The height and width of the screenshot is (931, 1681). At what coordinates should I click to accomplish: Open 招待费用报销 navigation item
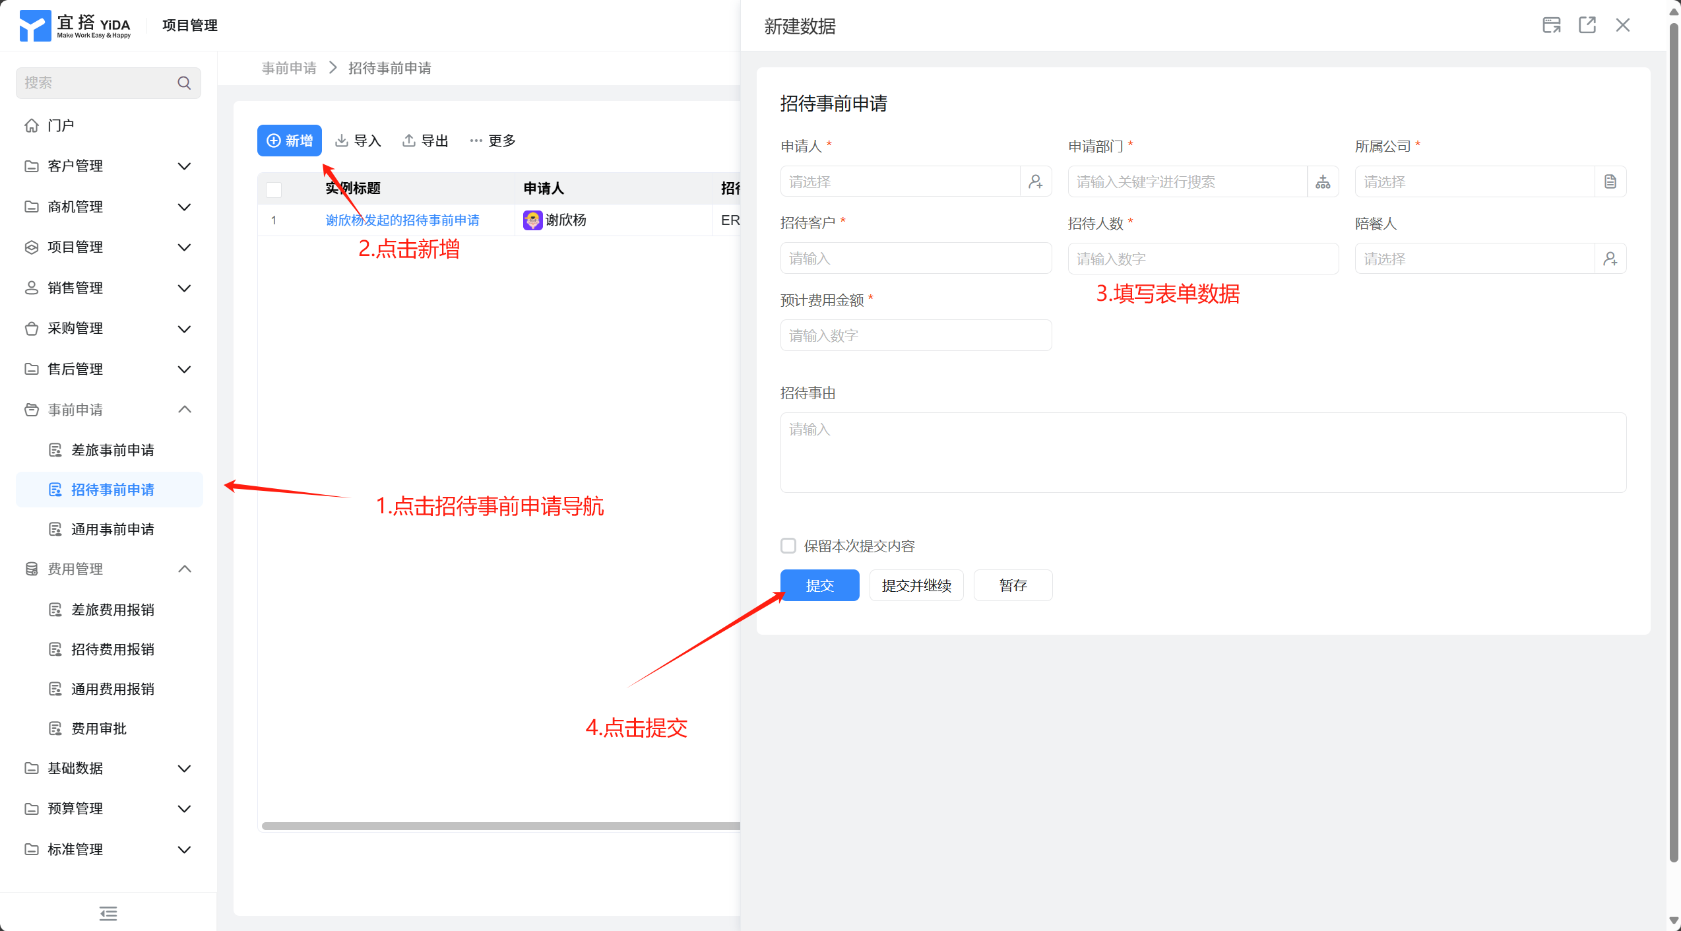point(112,649)
